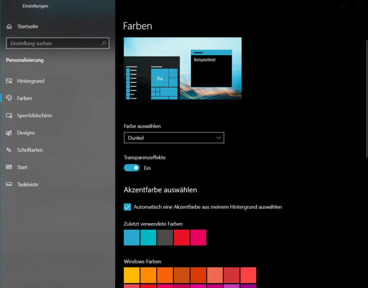Open the Hintergrund settings page
This screenshot has height=288, width=368.
pyautogui.click(x=57, y=81)
